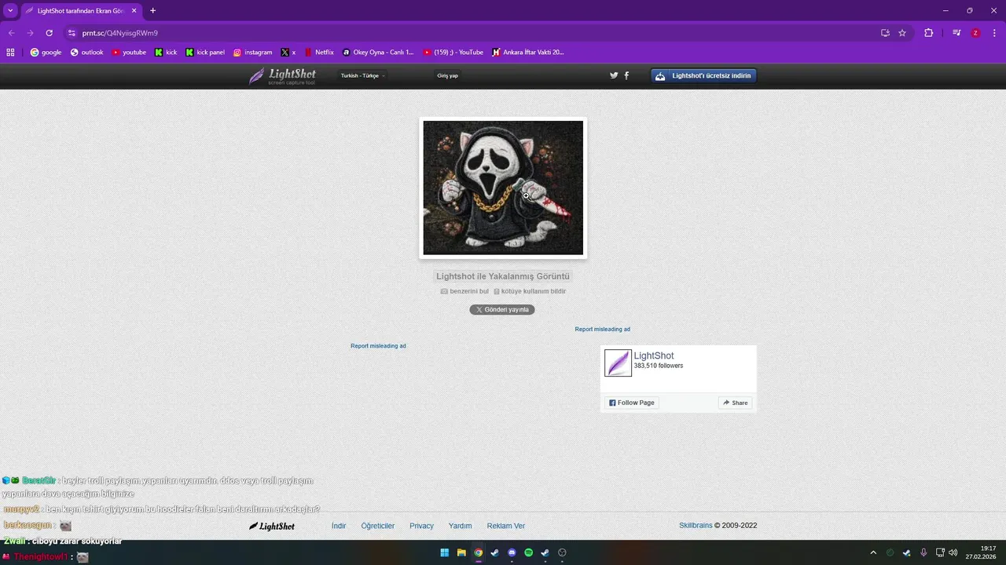Open File Explorer from taskbar
The width and height of the screenshot is (1006, 565).
point(461,552)
